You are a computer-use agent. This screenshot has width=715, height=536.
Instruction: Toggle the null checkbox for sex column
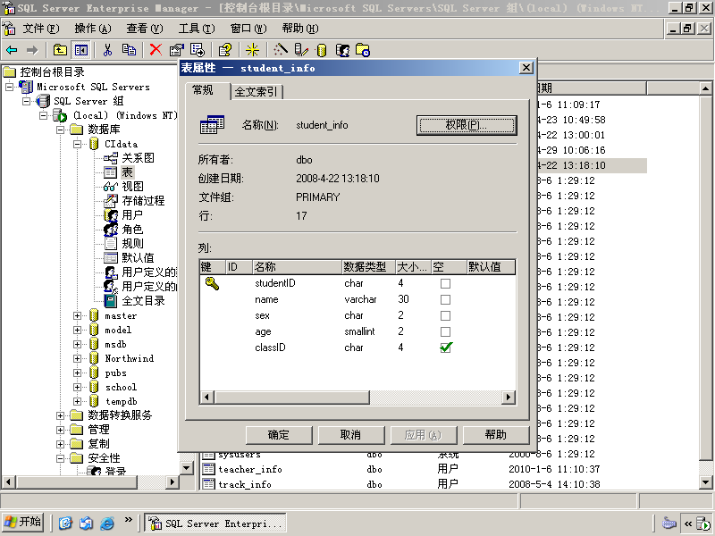pos(445,315)
